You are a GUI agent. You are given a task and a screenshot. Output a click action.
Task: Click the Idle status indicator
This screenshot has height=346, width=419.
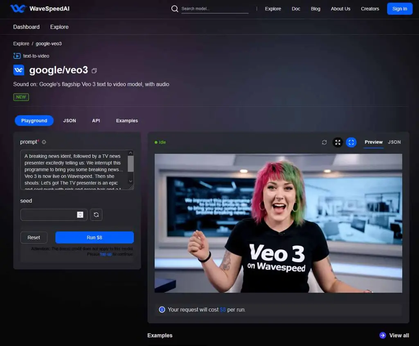click(x=160, y=143)
